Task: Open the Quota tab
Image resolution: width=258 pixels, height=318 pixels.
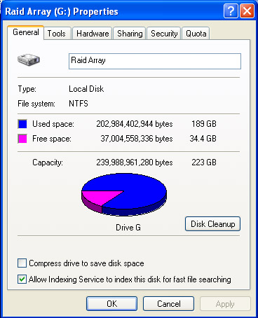Action: tap(196, 34)
